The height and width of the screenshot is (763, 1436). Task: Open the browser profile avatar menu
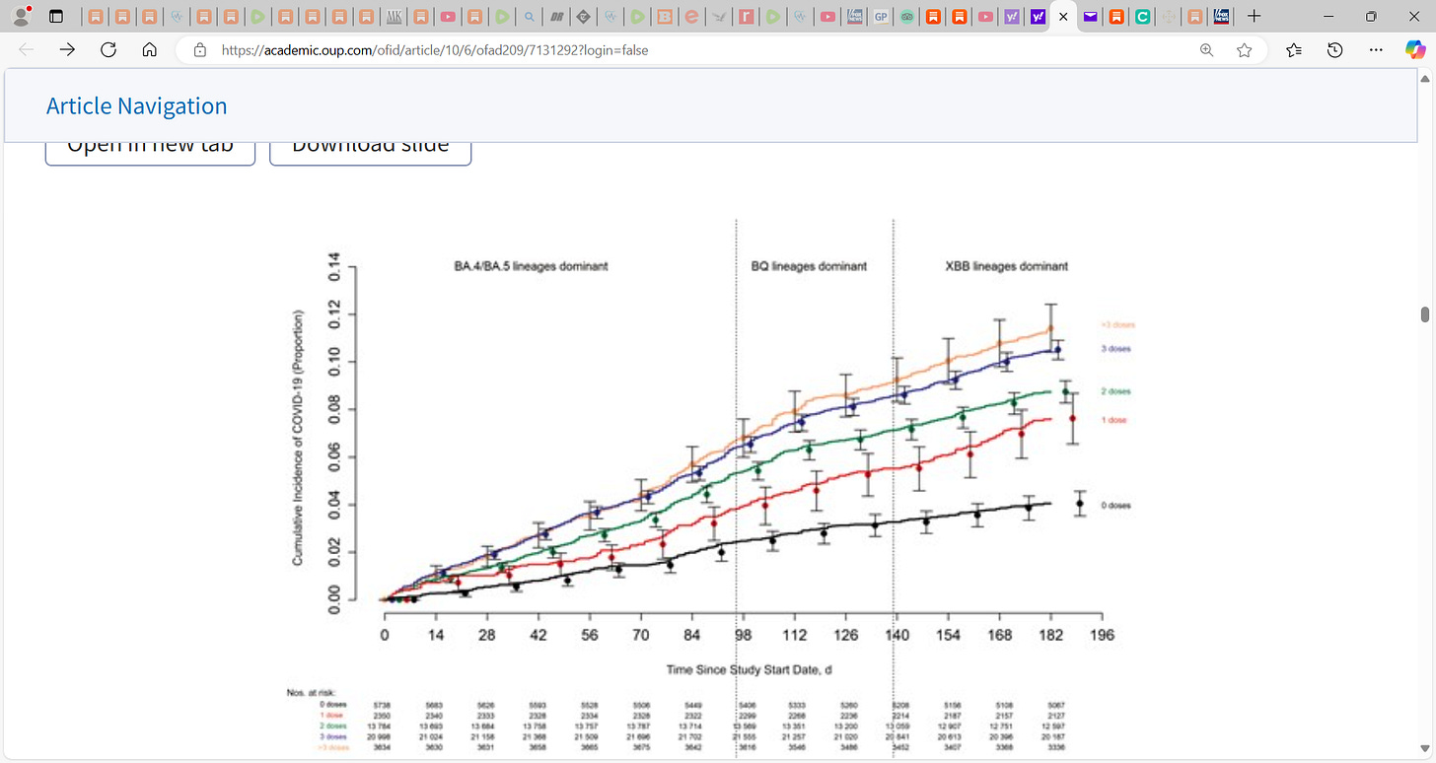coord(20,16)
